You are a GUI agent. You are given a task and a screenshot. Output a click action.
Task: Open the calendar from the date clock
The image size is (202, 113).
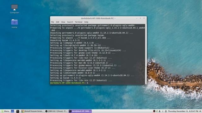(183, 111)
